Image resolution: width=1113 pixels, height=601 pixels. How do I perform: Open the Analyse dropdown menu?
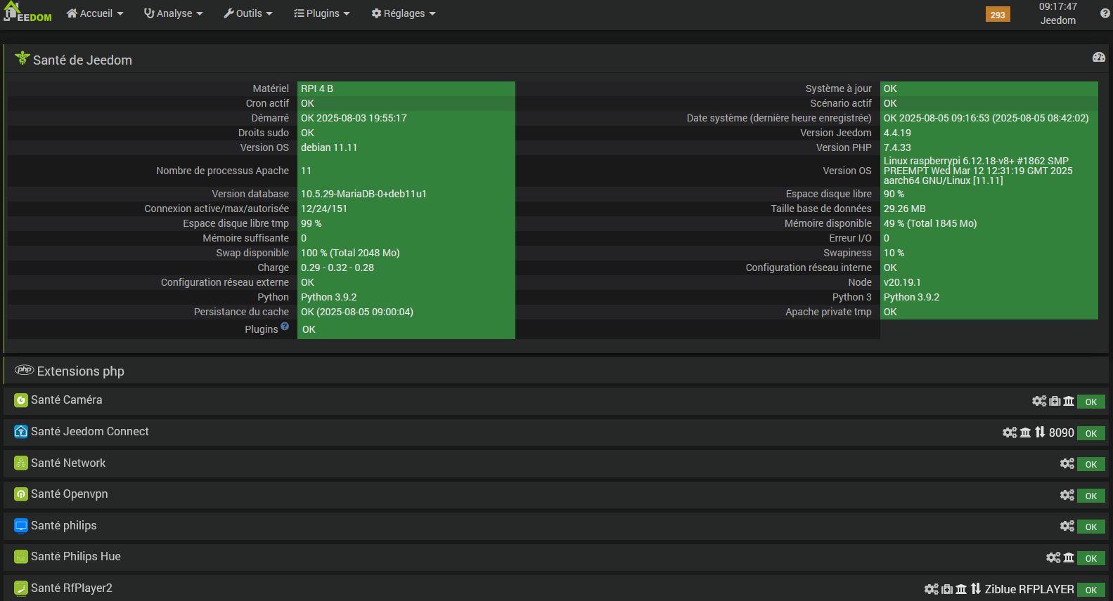point(174,13)
